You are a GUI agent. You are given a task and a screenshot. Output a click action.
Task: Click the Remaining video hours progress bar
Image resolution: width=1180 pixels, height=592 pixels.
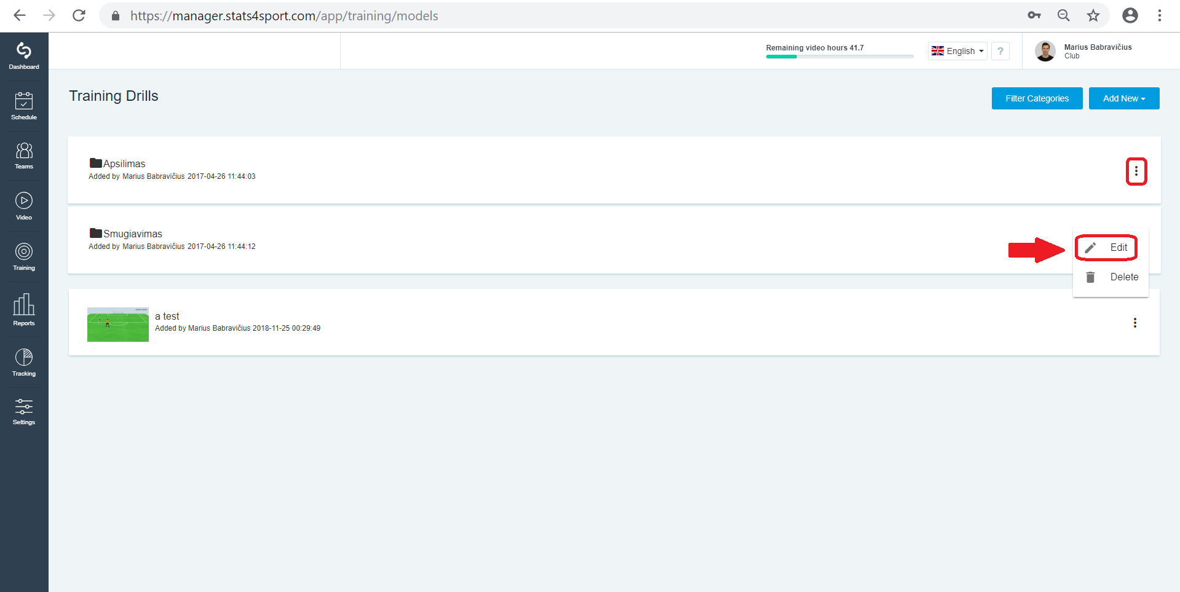839,57
